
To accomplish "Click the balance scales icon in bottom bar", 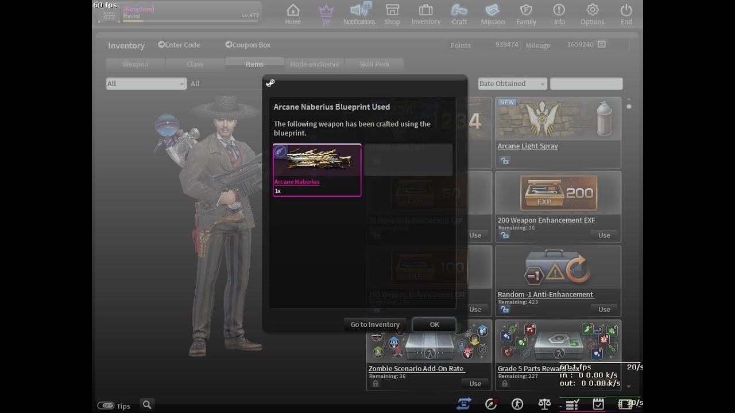I will coord(544,404).
